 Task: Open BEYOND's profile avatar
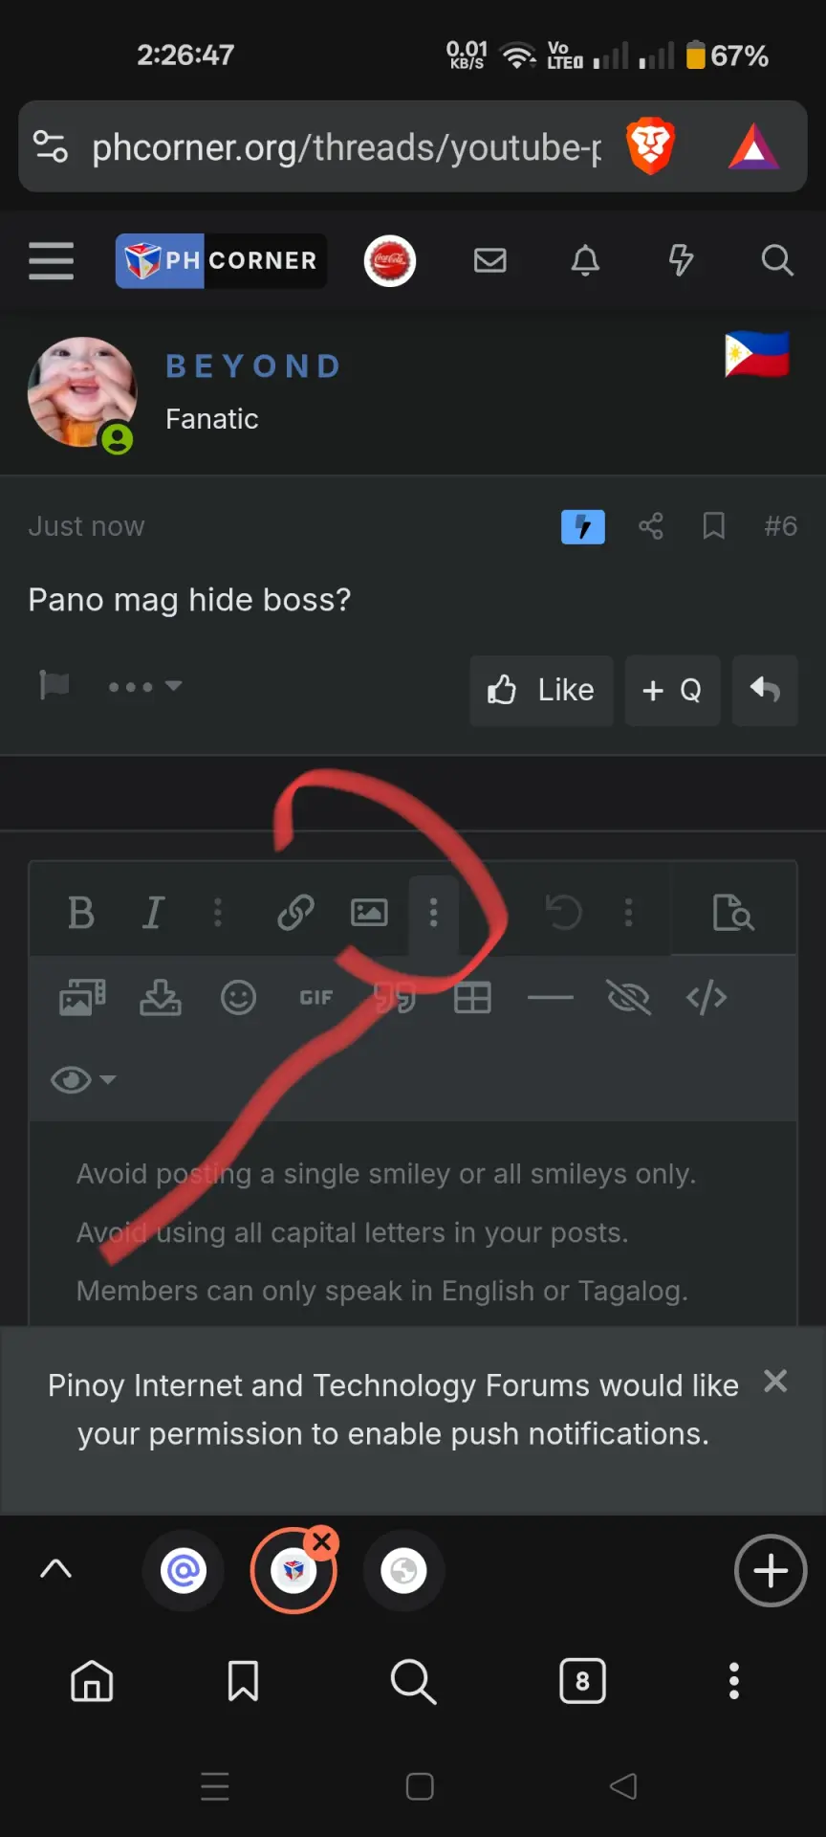coord(82,392)
